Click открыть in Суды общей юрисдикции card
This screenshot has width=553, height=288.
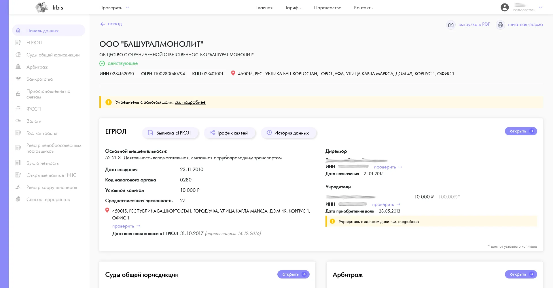click(293, 274)
